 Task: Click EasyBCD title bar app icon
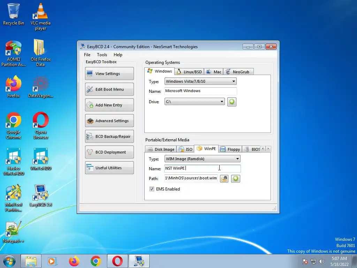pyautogui.click(x=83, y=46)
